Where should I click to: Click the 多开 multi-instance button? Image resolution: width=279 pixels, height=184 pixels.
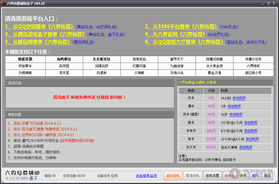coord(243,176)
